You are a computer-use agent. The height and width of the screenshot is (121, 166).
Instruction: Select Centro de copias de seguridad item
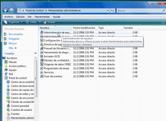[x=22, y=90]
